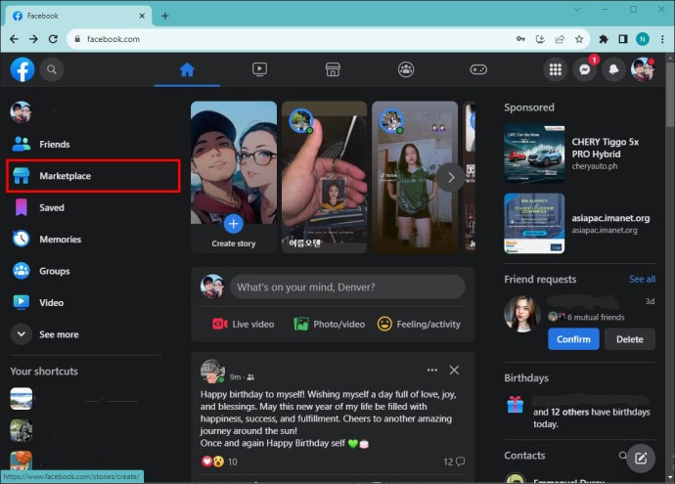Bookmark this page with the star
The width and height of the screenshot is (675, 484).
(579, 39)
